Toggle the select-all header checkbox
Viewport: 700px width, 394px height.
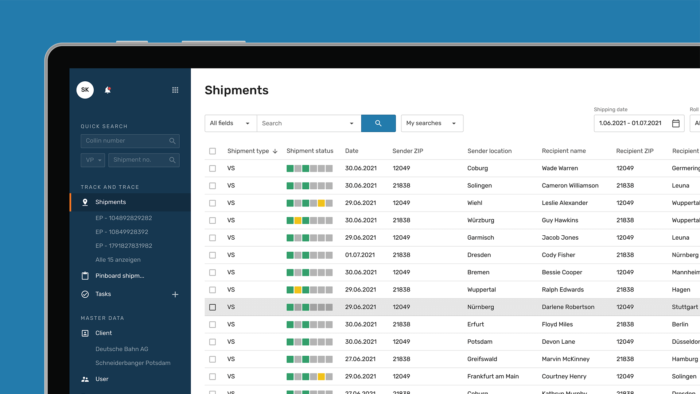213,151
